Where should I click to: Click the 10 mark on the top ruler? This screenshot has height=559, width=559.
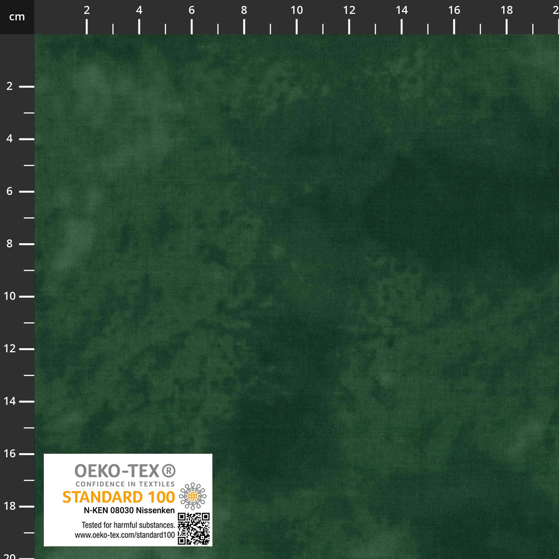click(297, 10)
